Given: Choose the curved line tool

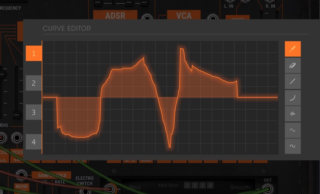Looking at the screenshot, I should point(292,98).
